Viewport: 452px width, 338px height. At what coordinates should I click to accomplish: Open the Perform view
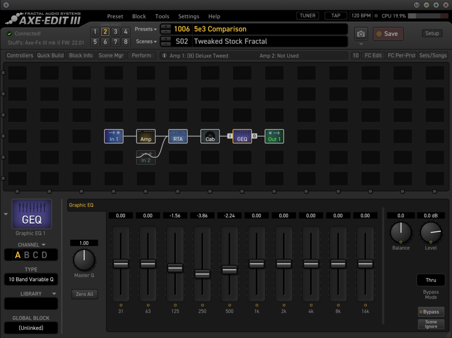[141, 56]
